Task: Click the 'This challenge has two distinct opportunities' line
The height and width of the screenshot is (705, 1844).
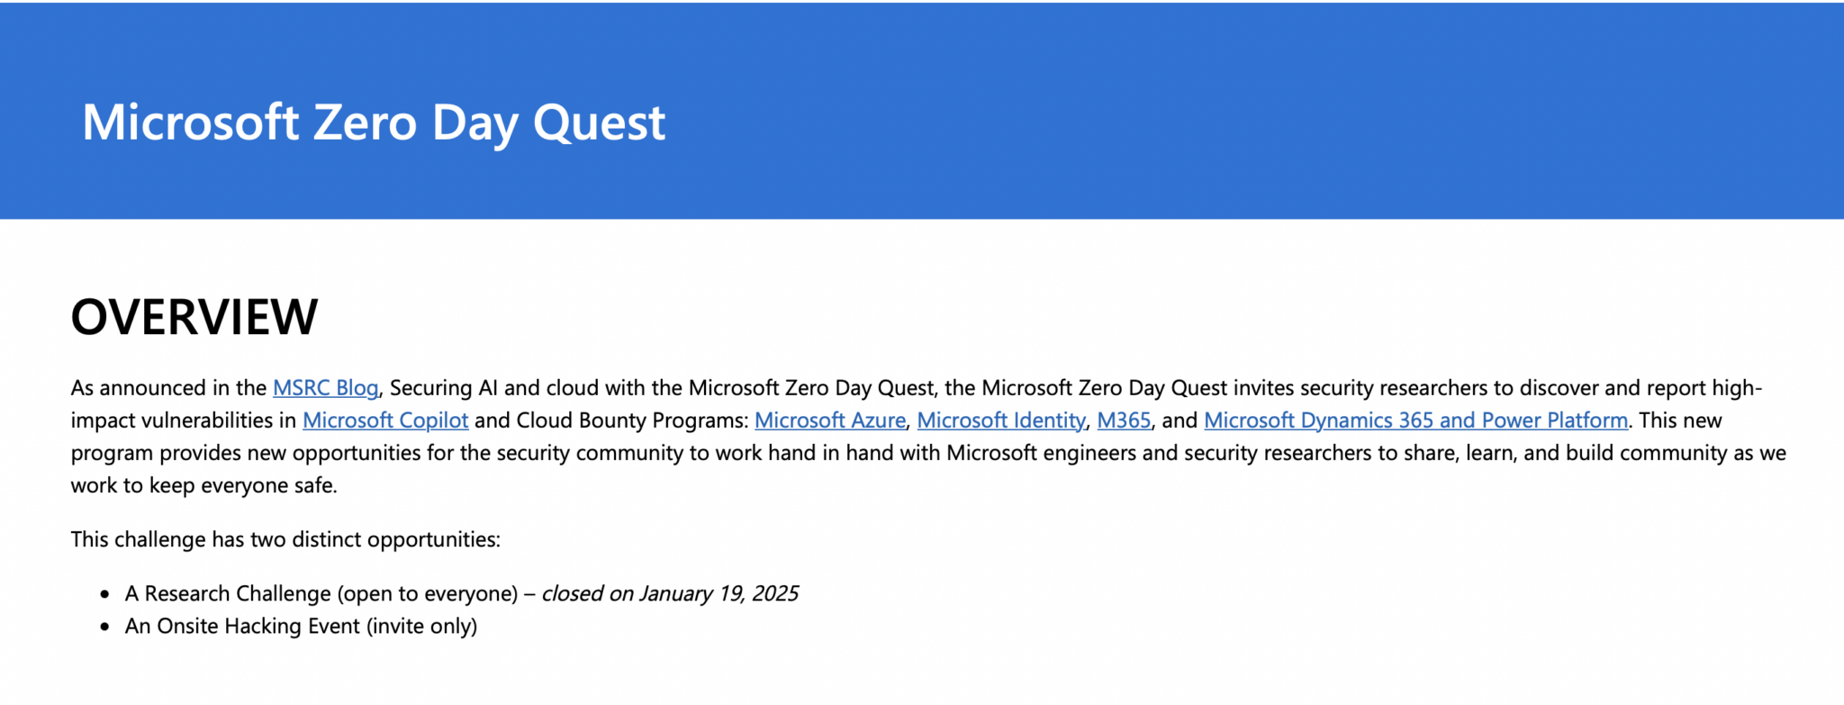Action: (285, 539)
